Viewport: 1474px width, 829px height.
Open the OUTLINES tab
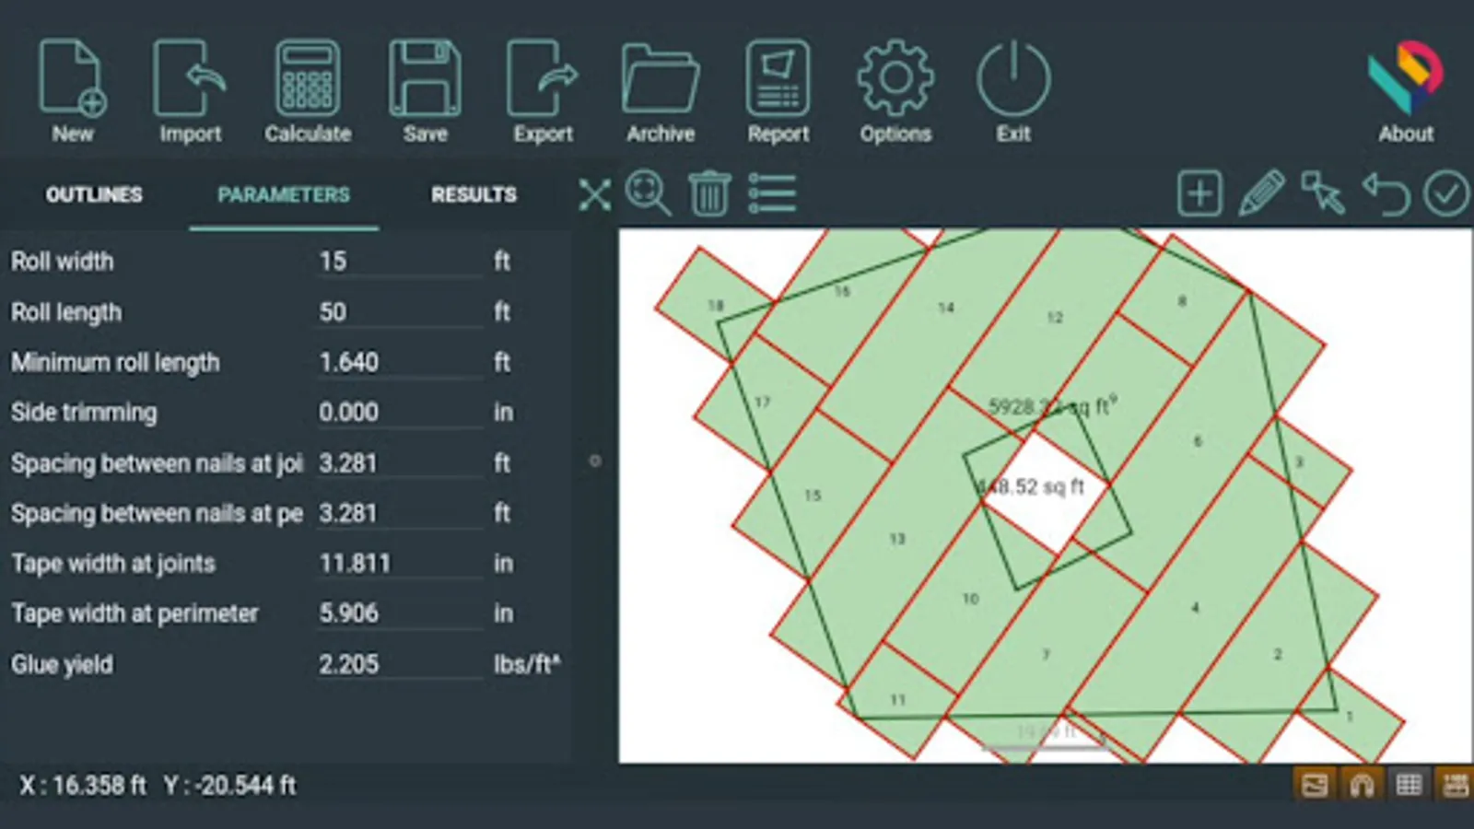click(93, 194)
